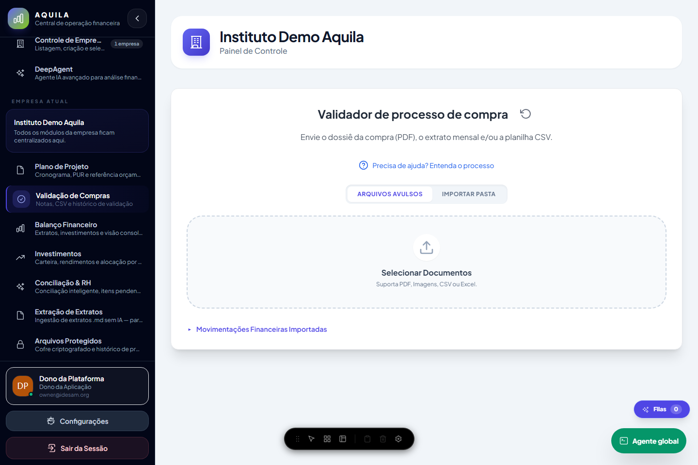Open Extração de Extratos module

(x=77, y=316)
